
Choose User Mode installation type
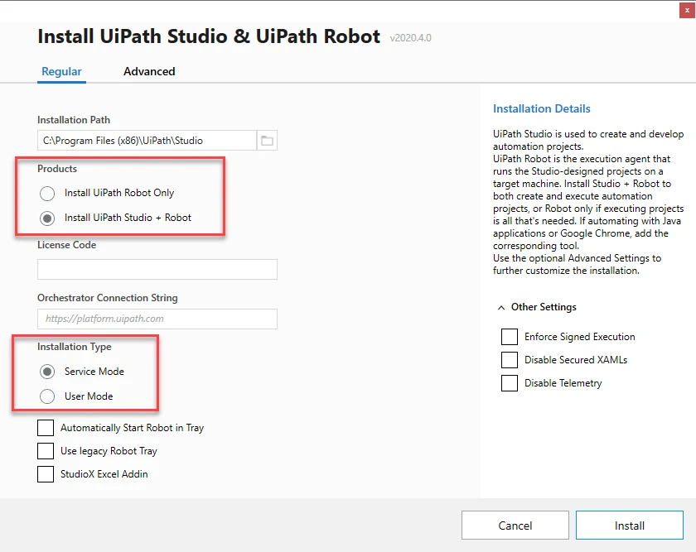(47, 396)
